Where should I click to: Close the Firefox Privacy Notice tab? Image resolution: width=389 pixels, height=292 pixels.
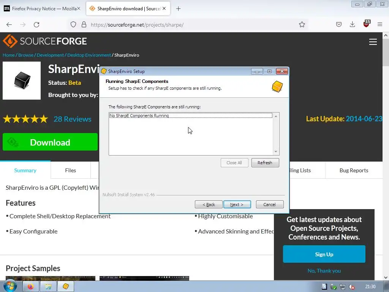(78, 8)
